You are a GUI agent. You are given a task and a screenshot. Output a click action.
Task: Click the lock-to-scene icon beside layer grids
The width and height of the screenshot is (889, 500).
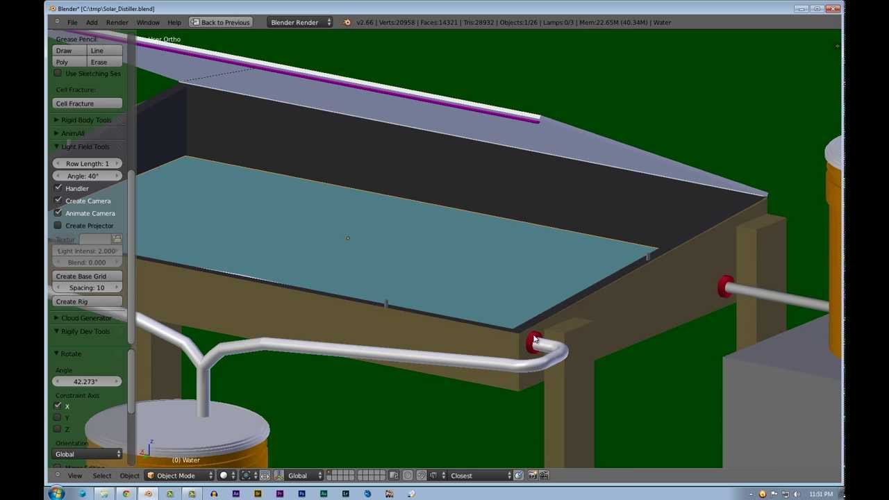pyautogui.click(x=394, y=476)
